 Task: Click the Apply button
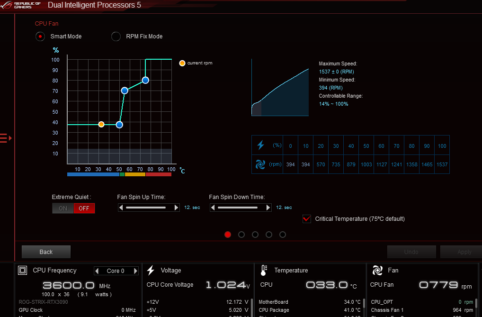point(461,252)
